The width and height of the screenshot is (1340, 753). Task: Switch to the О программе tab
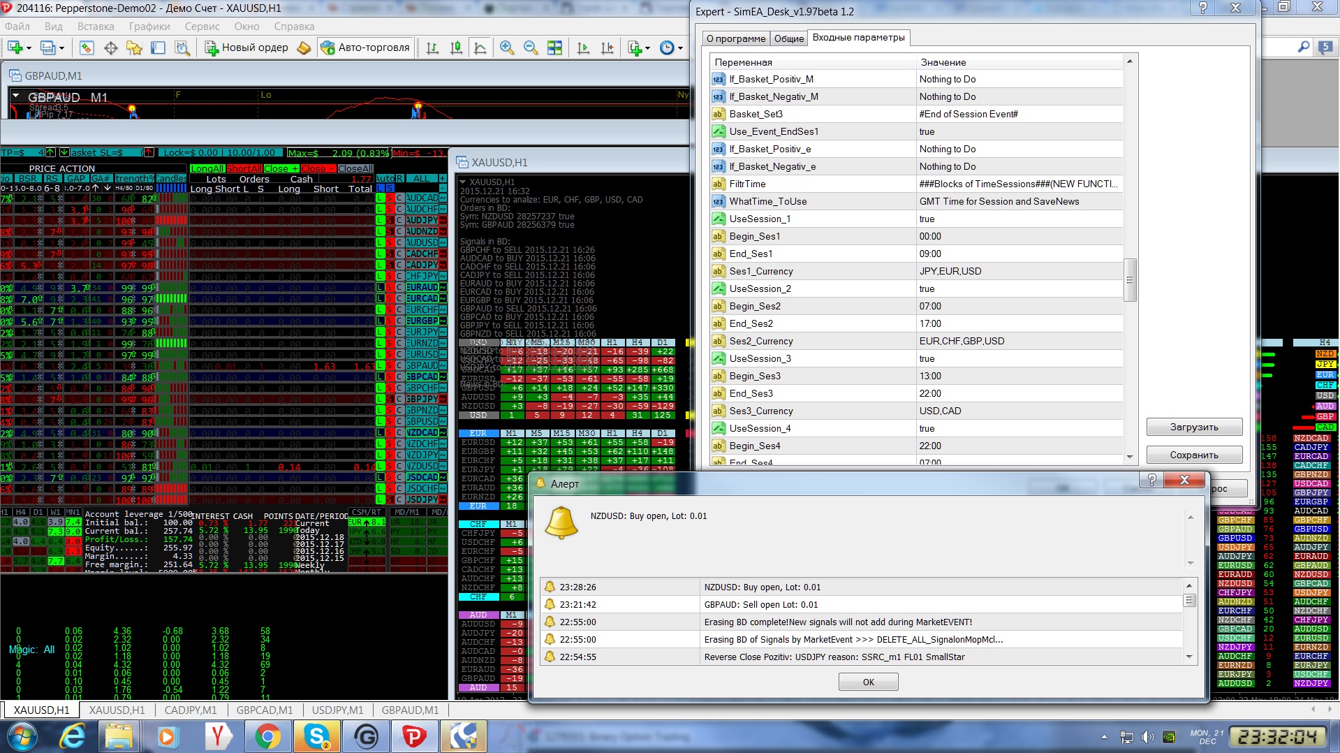pyautogui.click(x=736, y=38)
